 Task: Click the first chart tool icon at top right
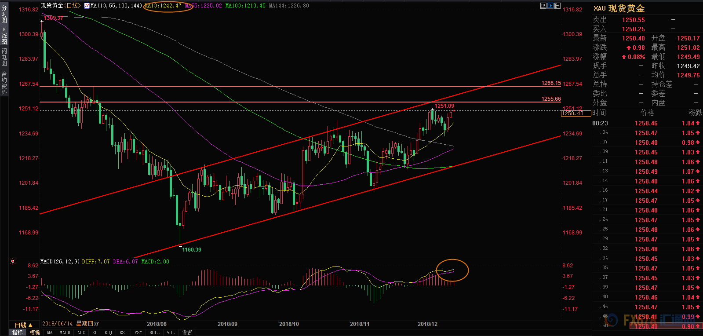(x=543, y=6)
